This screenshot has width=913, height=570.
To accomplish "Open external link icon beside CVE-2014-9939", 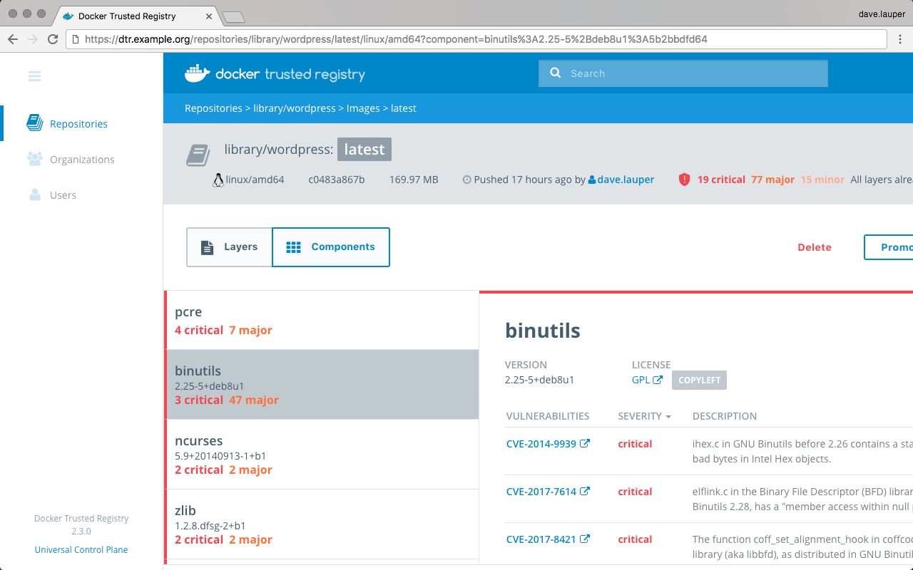I will [x=585, y=444].
